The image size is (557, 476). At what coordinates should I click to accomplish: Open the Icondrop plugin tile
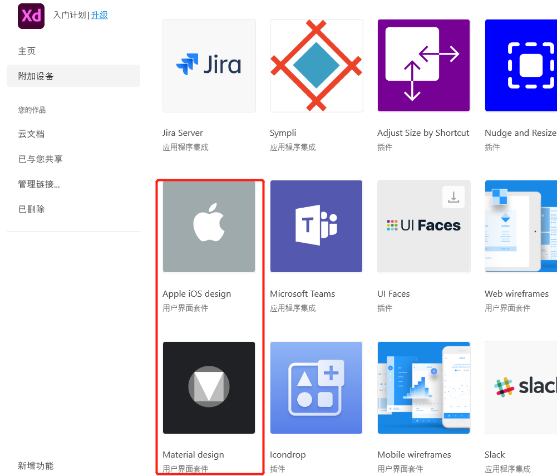pyautogui.click(x=316, y=387)
